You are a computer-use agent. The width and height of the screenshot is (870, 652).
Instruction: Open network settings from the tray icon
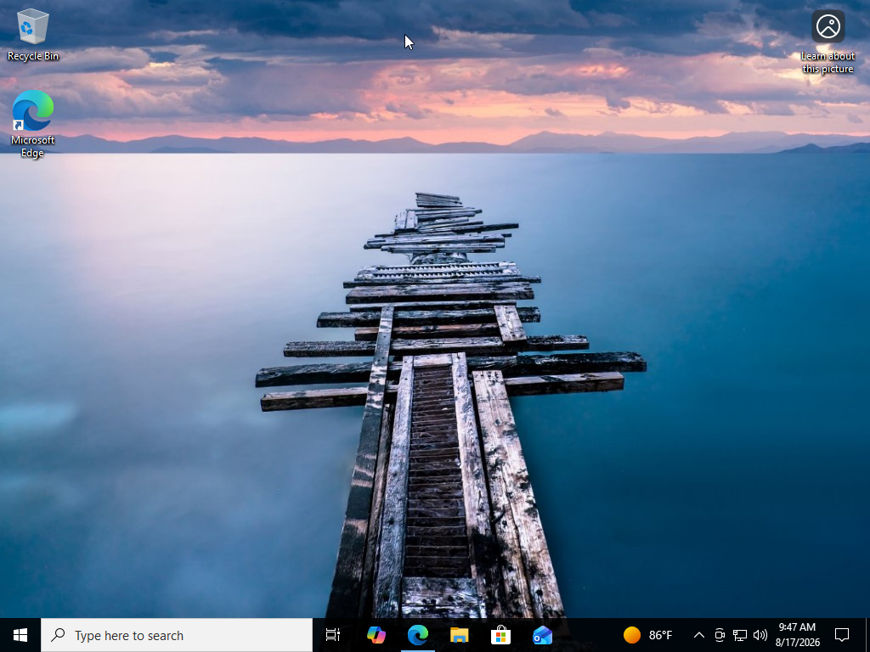(x=740, y=635)
